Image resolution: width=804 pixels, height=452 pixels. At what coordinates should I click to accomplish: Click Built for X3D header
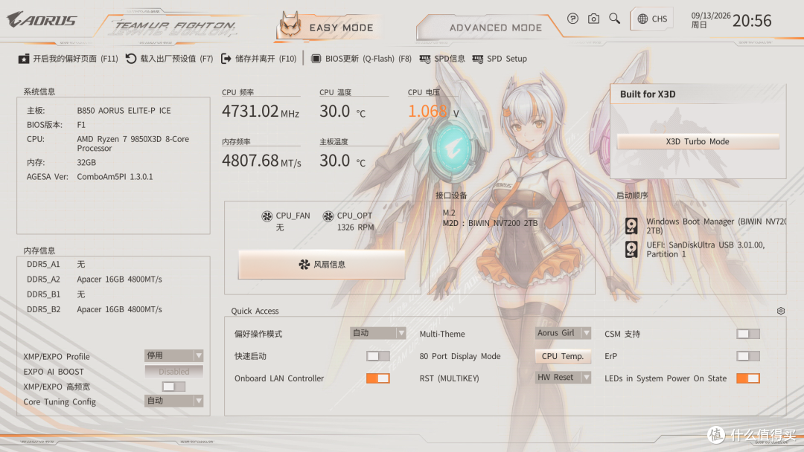648,94
